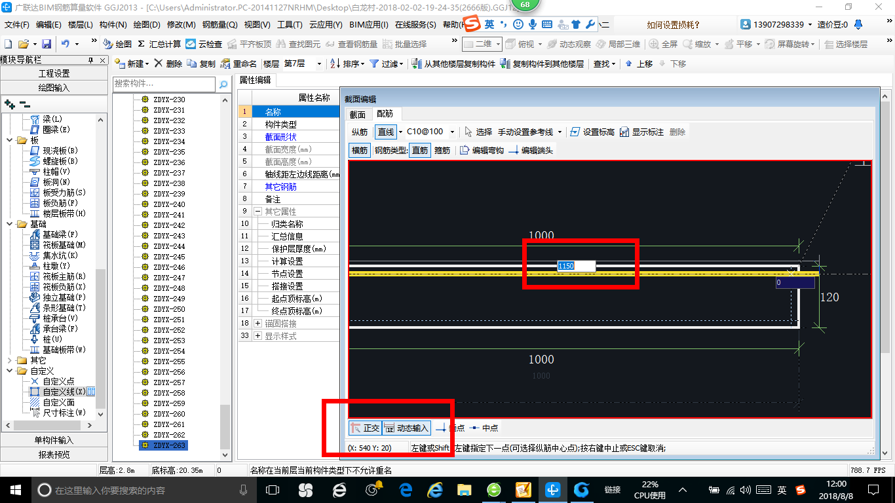
Task: Click 编辑弯钩 edit hook tool
Action: [x=482, y=150]
